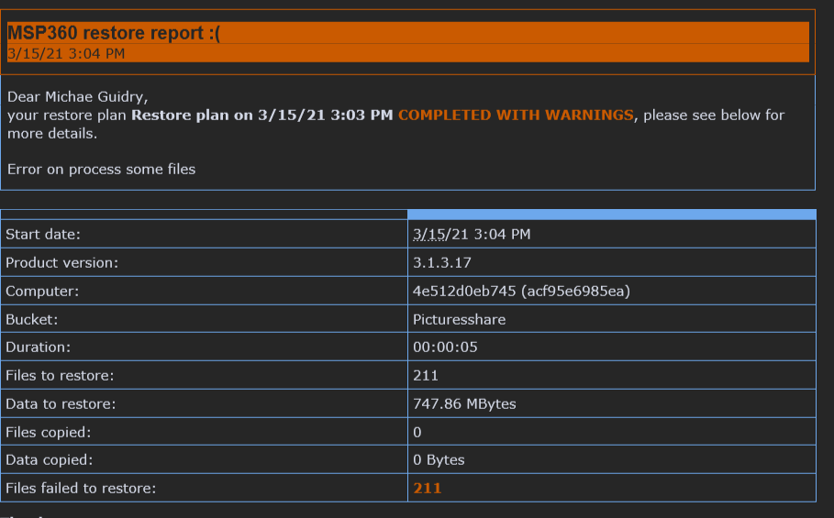
Task: Click the Duration value 00:00:05
Action: coord(445,347)
